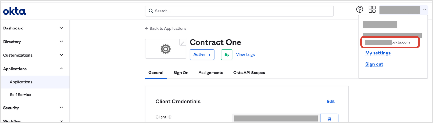Click the green lock provisioning icon button
The image size is (433, 123).
click(227, 54)
